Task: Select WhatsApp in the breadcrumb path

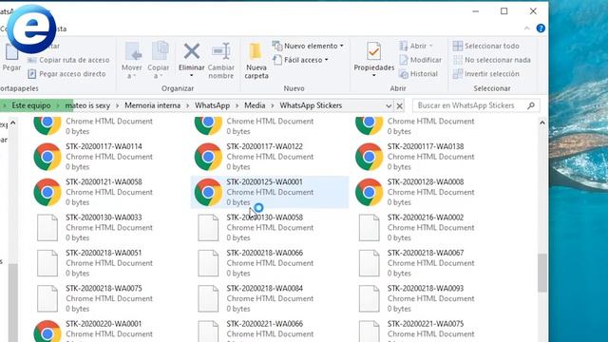Action: (212, 105)
